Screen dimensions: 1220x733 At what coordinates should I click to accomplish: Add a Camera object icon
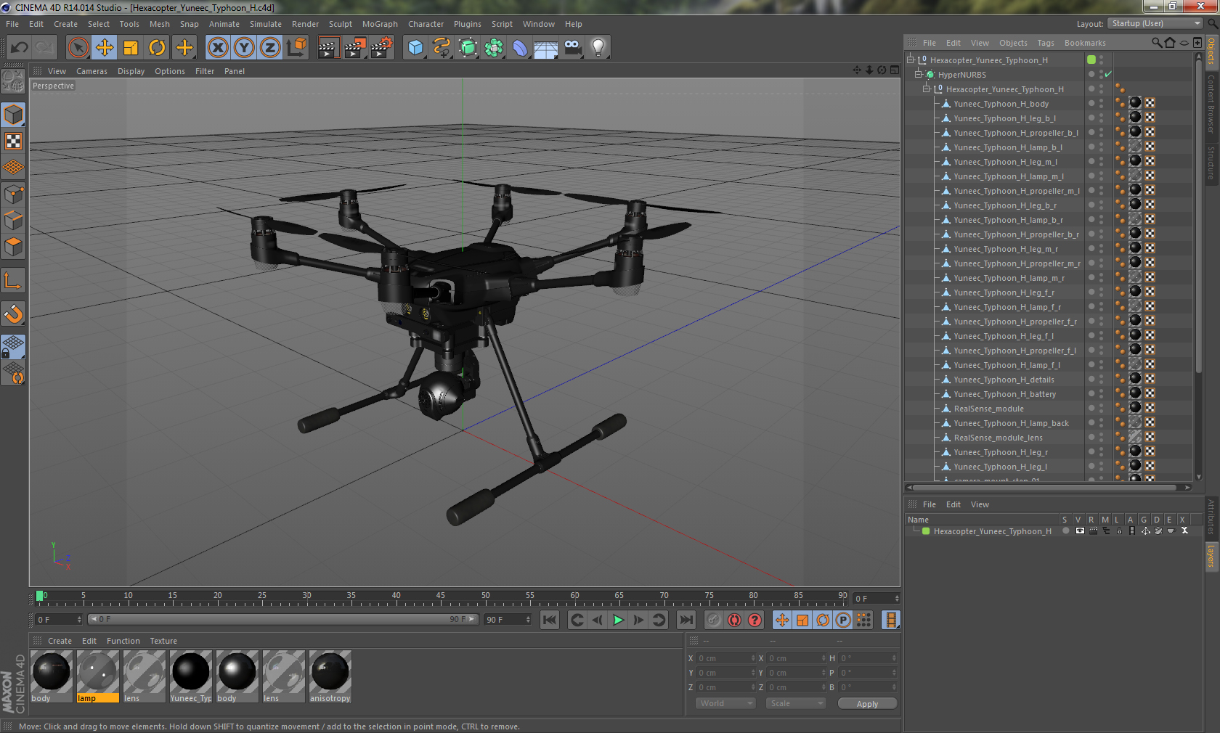[x=572, y=48]
